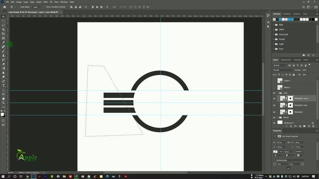Select the Brush tool
The width and height of the screenshot is (319, 179).
3,51
